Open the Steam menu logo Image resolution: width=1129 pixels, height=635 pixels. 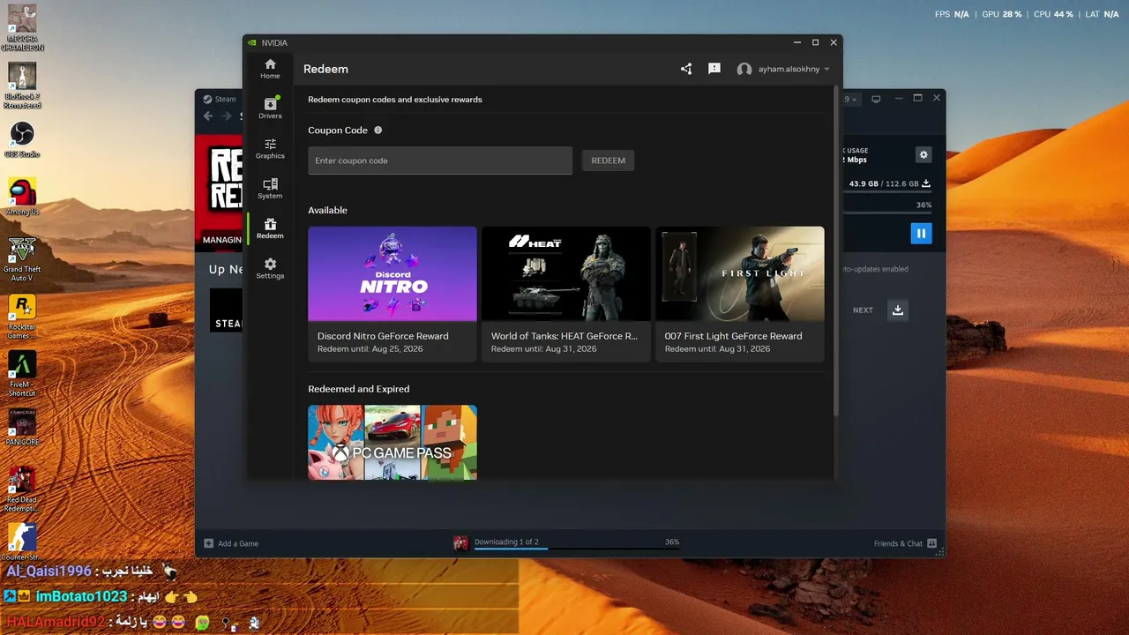pos(208,99)
